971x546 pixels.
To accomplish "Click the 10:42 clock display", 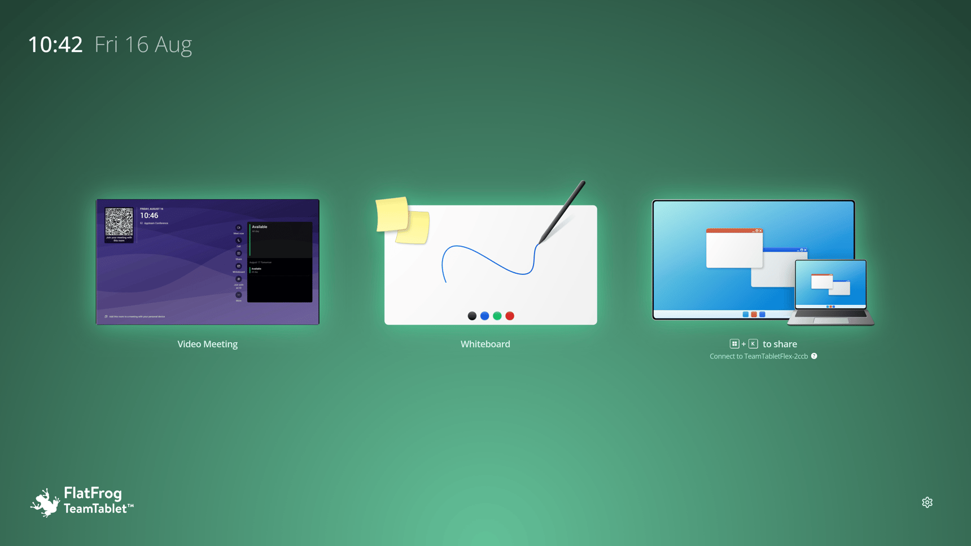I will click(x=55, y=45).
